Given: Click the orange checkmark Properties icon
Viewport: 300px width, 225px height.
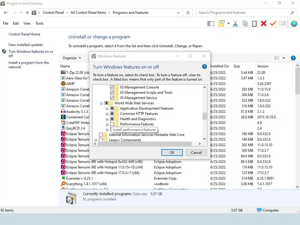Looking at the screenshot, I should 273,23.
